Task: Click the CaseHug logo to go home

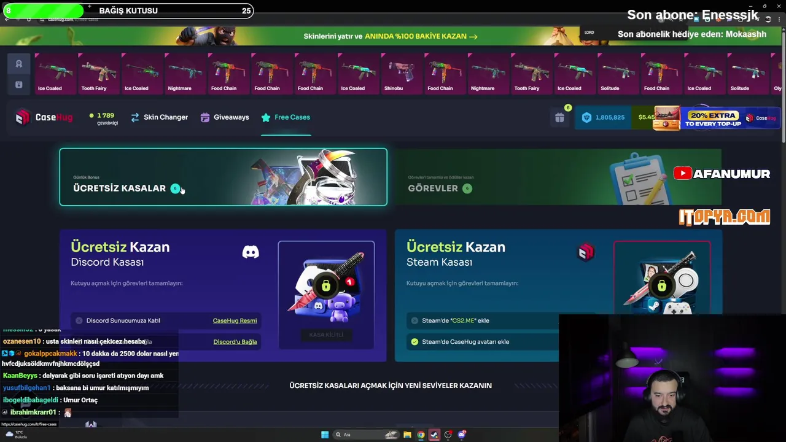Action: [44, 117]
